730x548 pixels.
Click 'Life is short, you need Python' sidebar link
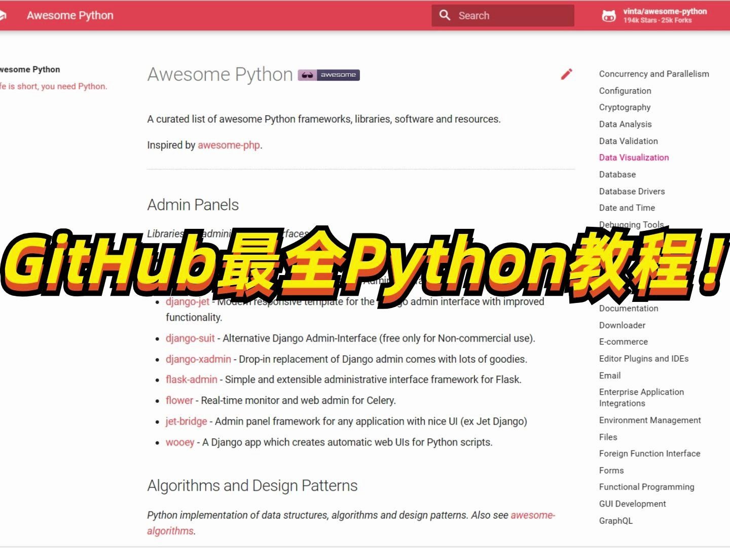(x=54, y=86)
